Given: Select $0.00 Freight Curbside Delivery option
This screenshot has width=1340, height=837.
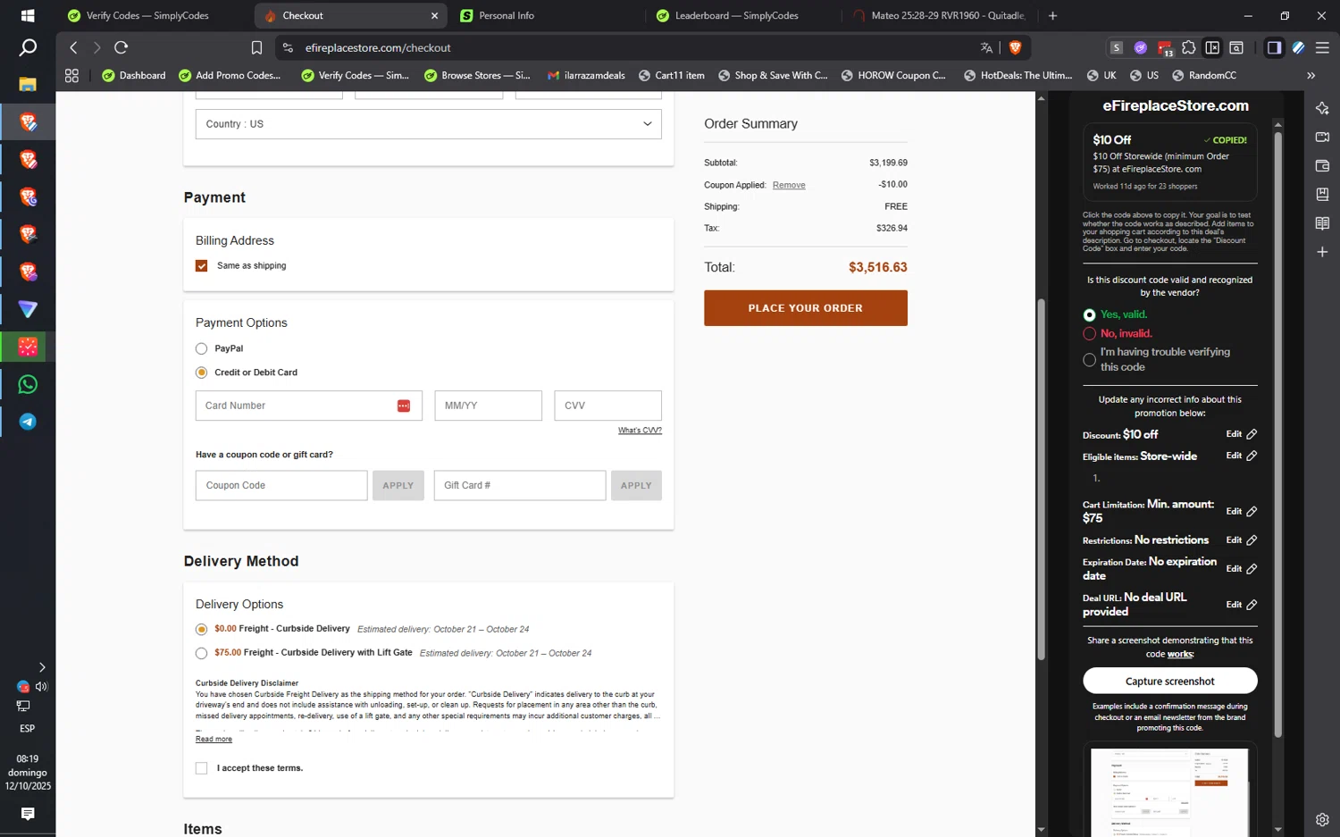Looking at the screenshot, I should point(202,629).
